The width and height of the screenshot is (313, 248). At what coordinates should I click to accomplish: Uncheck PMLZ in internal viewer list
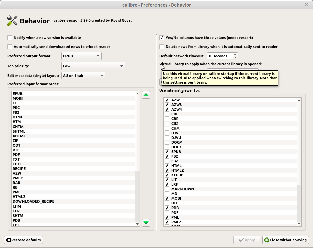click(x=167, y=222)
